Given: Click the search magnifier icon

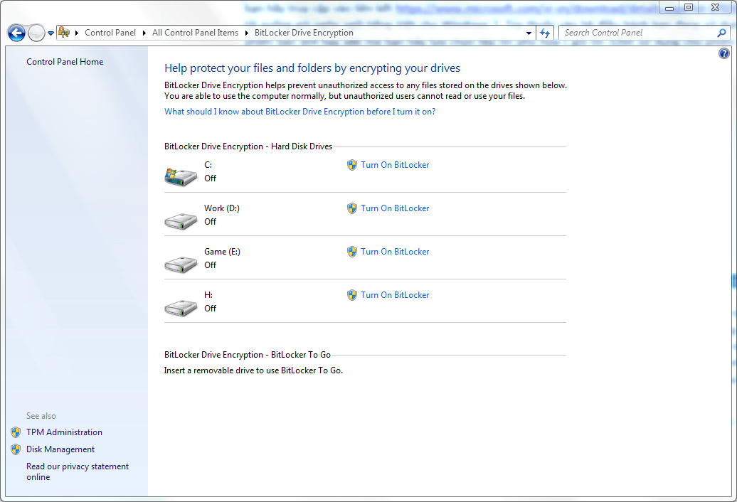Looking at the screenshot, I should coord(721,33).
